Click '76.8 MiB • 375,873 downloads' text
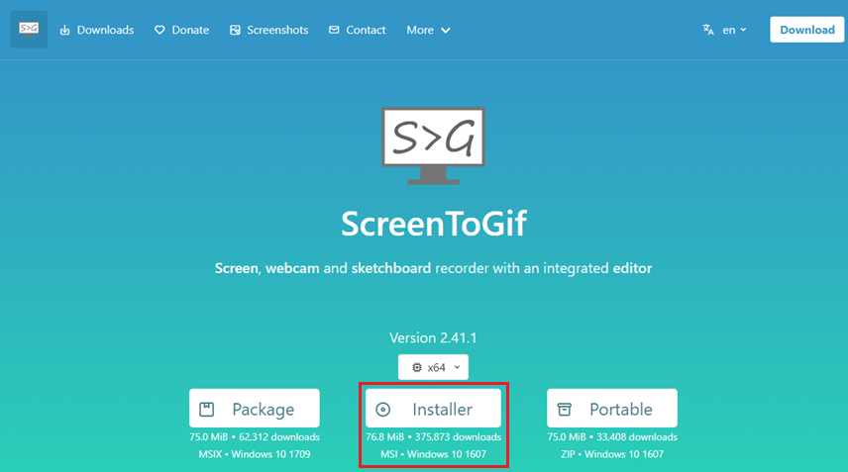Screen dimensions: 848x472 (x=433, y=437)
